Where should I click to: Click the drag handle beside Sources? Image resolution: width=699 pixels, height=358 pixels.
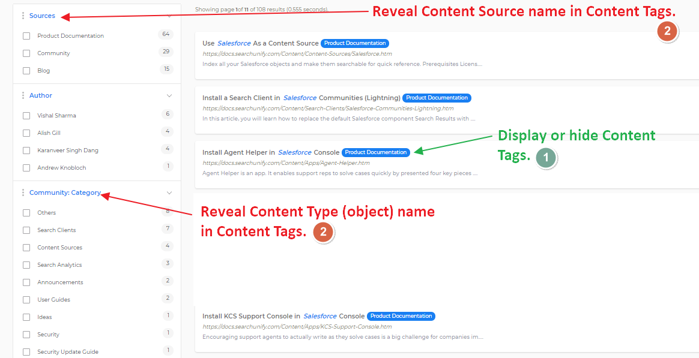pos(23,16)
